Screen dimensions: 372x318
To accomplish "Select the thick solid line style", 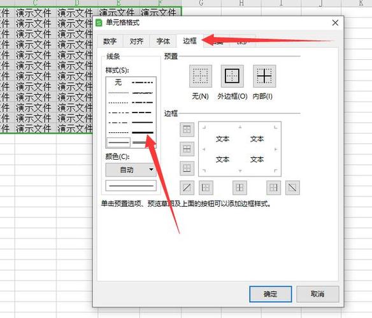I will (143, 132).
